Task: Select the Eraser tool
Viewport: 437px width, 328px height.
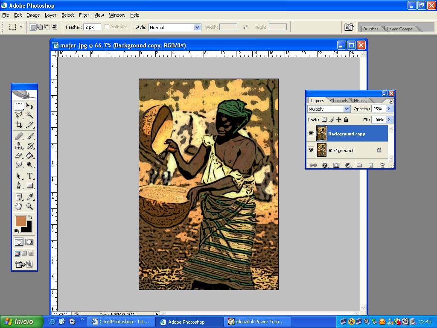Action: click(19, 155)
